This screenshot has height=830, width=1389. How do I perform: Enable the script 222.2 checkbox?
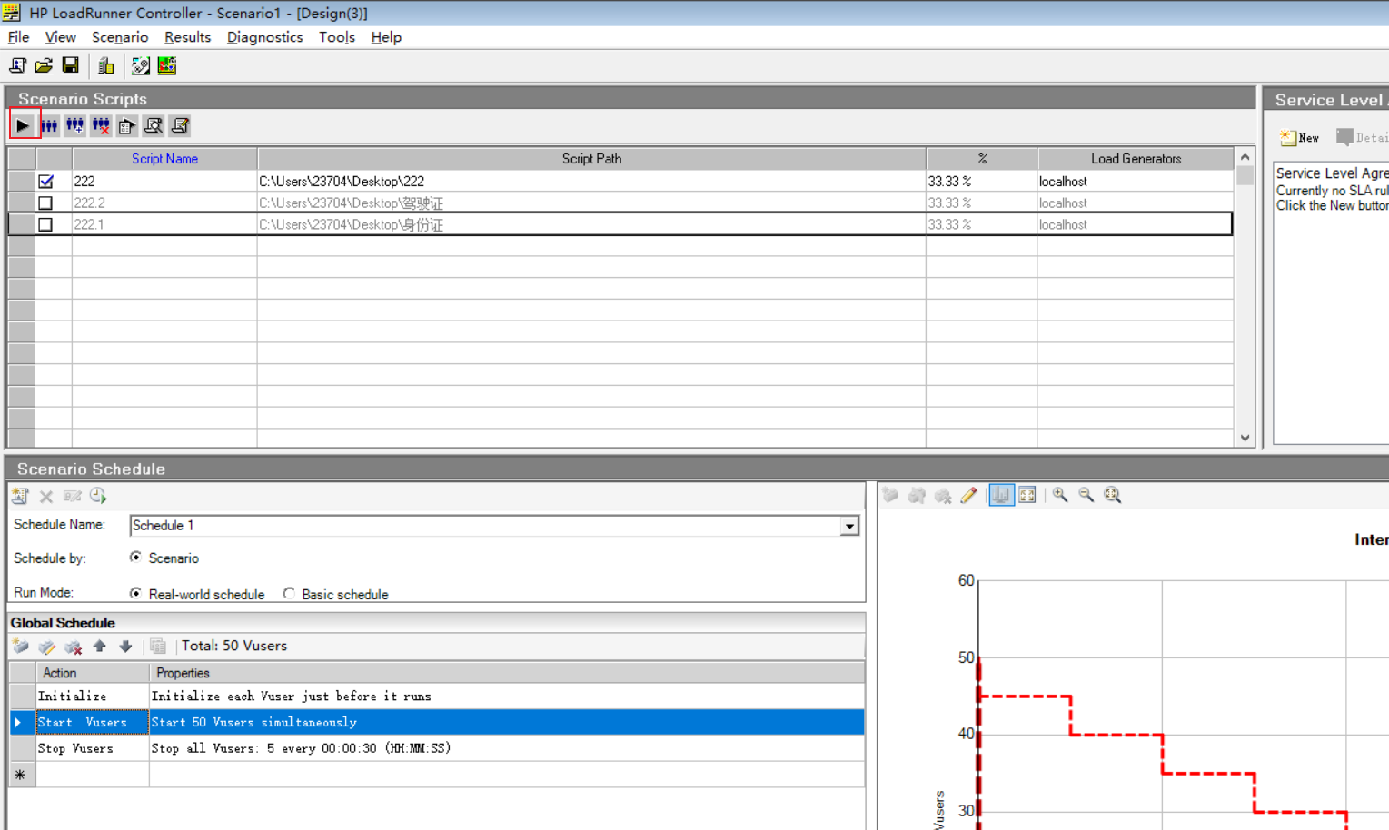[45, 203]
